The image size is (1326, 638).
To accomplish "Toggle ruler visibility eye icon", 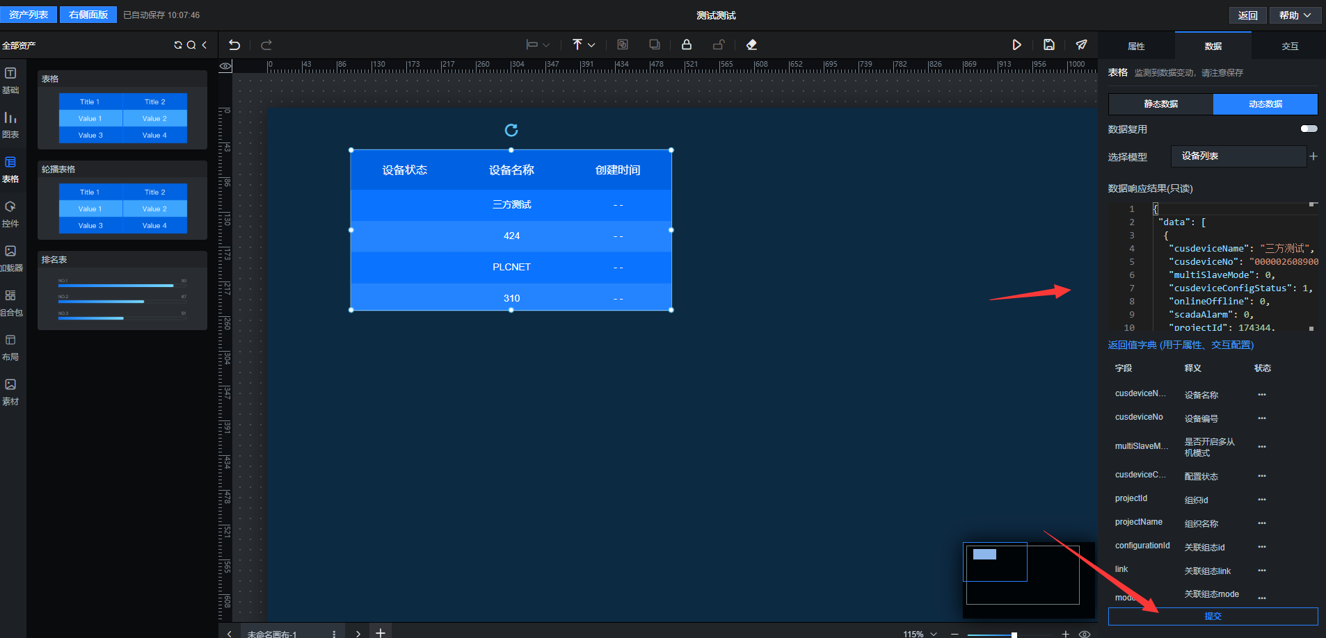I will tap(225, 67).
